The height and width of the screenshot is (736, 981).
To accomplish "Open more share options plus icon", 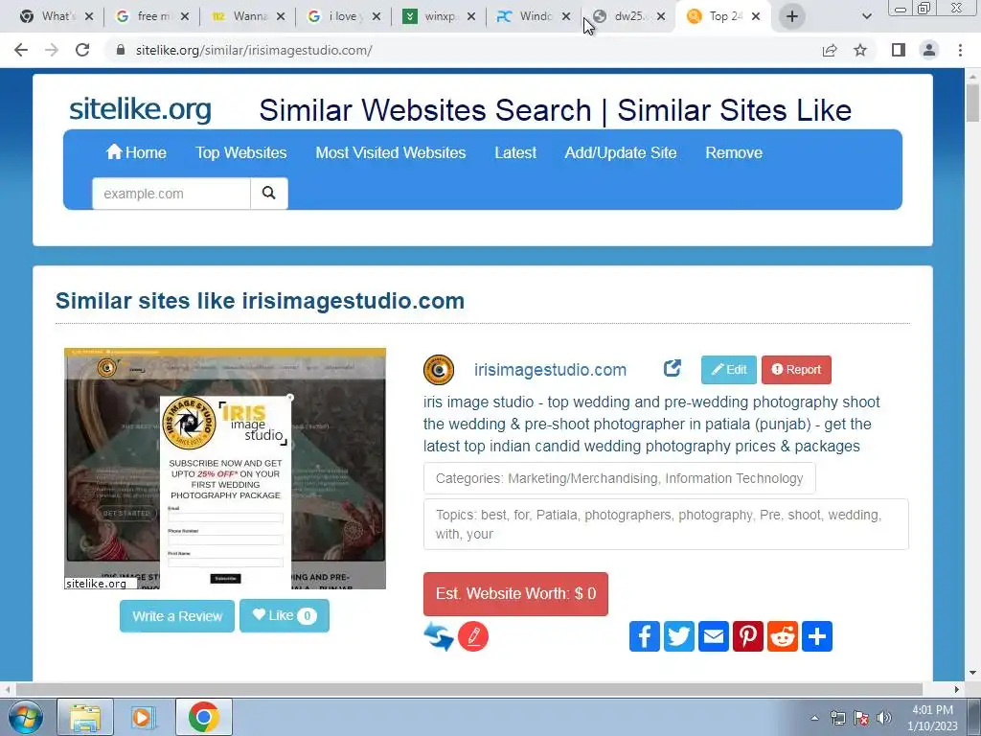I will 817,636.
